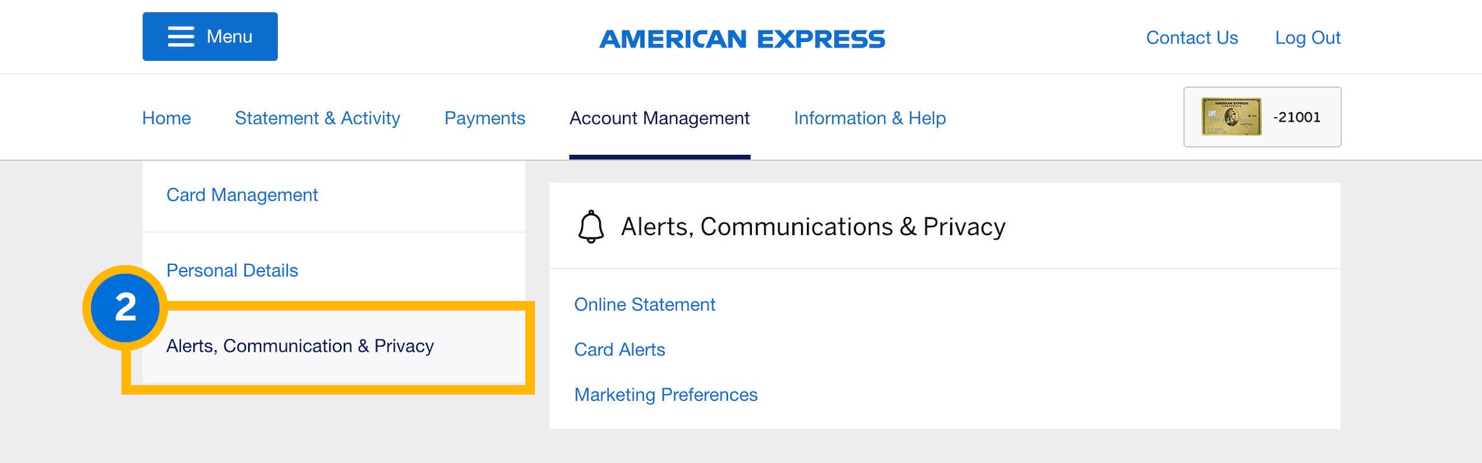Open the Statement & Activity tab
1482x463 pixels.
coord(317,118)
